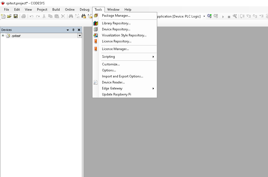Close the open Tools menu
Image resolution: width=268 pixels, height=177 pixels.
point(98,10)
